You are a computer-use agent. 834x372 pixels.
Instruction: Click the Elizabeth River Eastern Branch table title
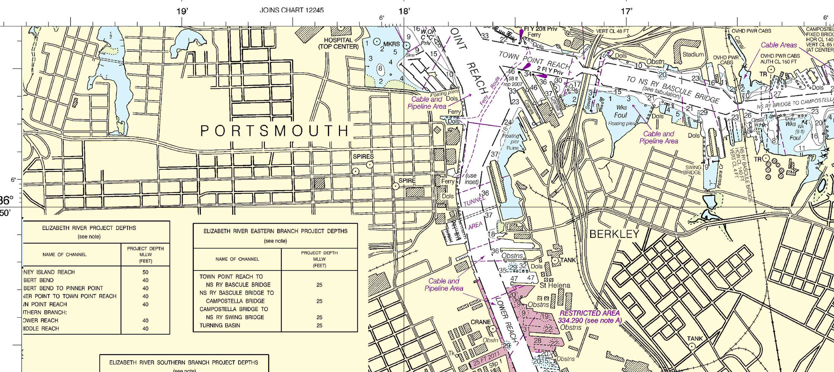tap(275, 231)
